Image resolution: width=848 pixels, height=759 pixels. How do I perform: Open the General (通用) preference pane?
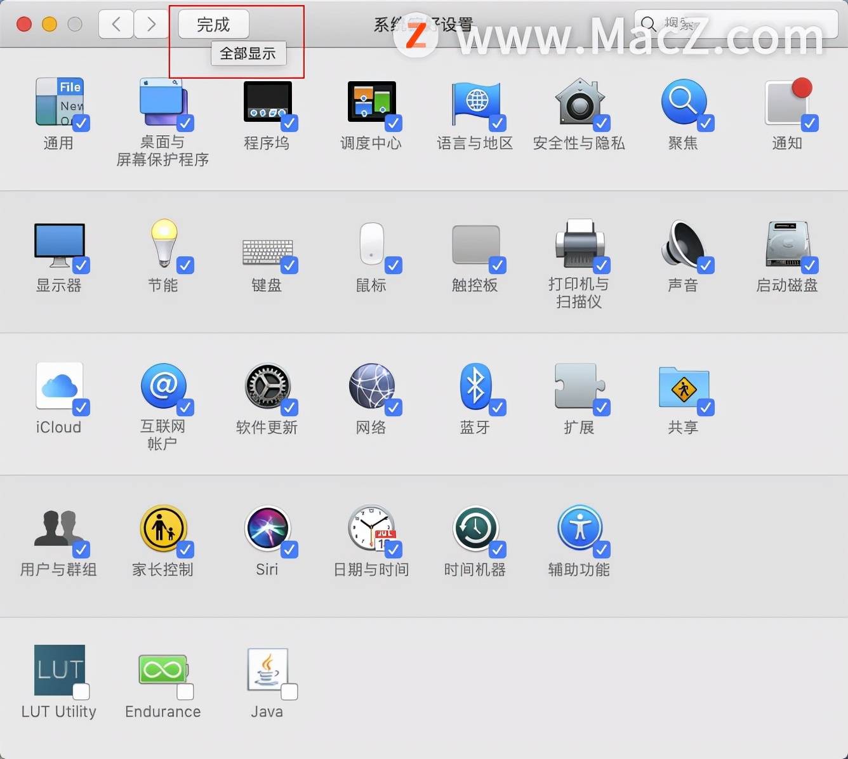(59, 102)
